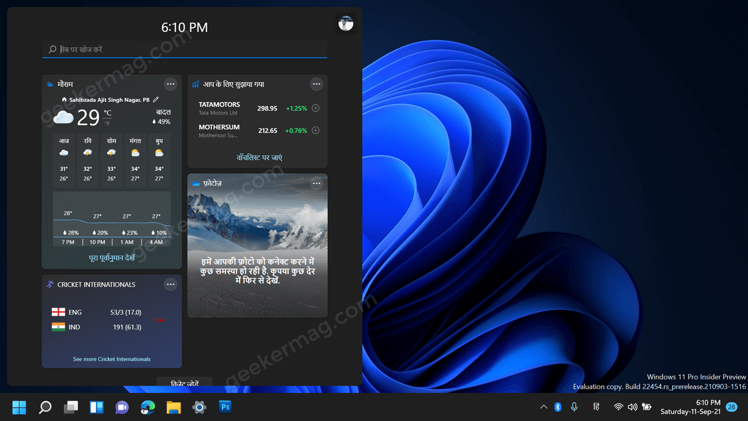
Task: Click the hourly precipitation graph
Action: [x=112, y=219]
